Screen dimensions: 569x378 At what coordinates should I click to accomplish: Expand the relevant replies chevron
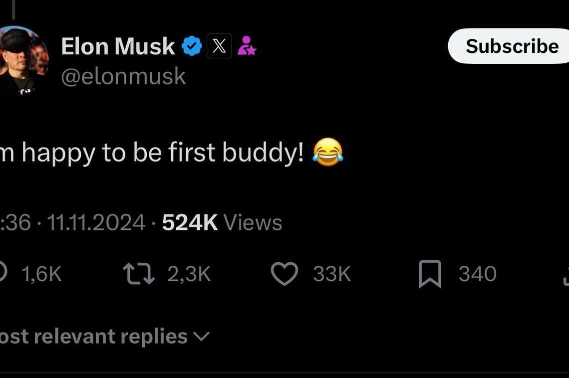tap(201, 337)
